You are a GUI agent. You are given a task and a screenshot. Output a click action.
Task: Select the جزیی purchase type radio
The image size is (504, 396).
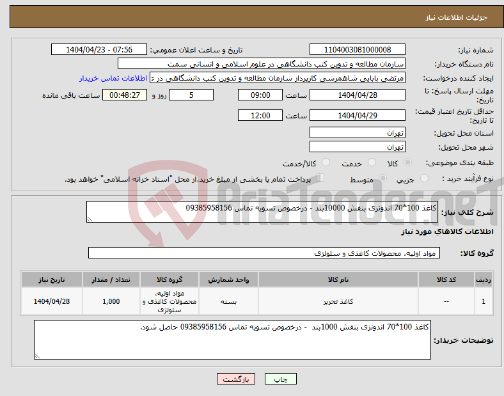coord(424,178)
